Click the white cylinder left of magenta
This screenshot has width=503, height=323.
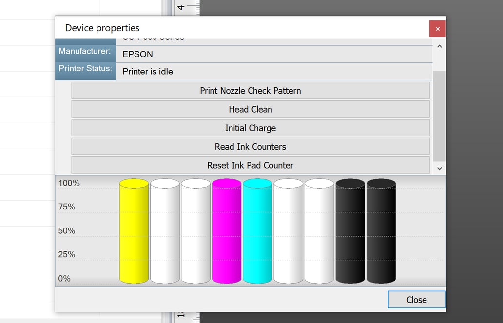195,231
